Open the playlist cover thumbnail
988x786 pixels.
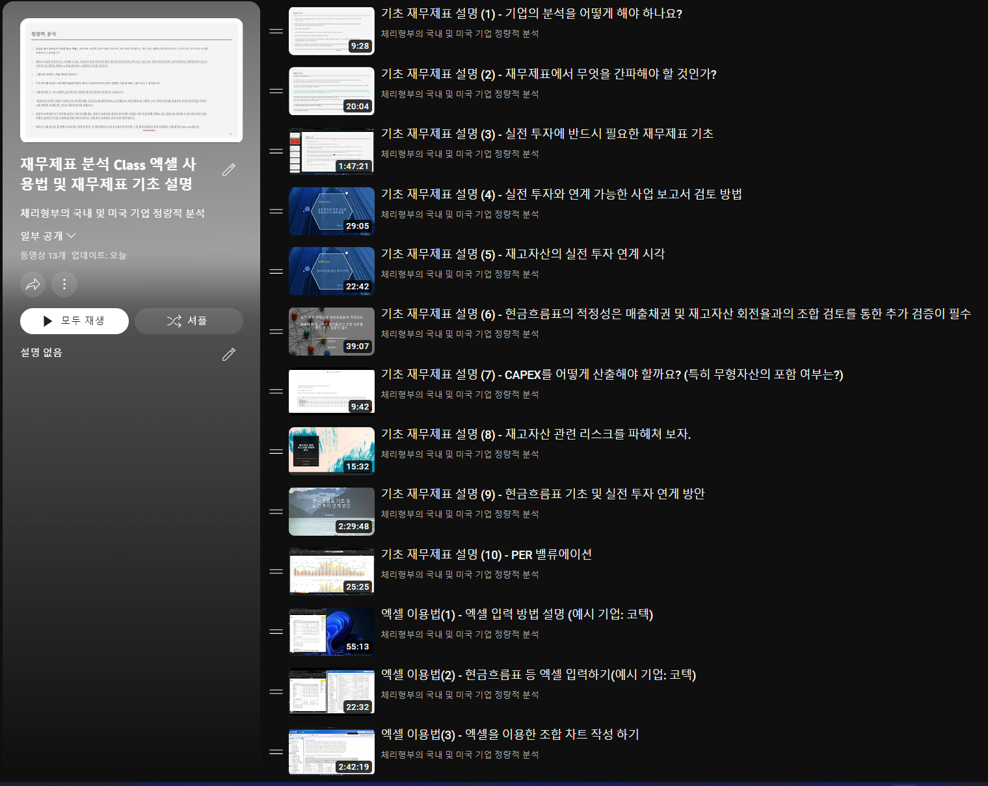pyautogui.click(x=131, y=81)
